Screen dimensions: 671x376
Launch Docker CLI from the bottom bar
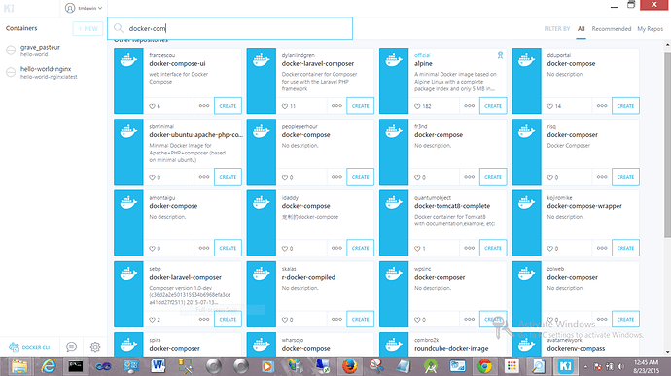[29, 347]
